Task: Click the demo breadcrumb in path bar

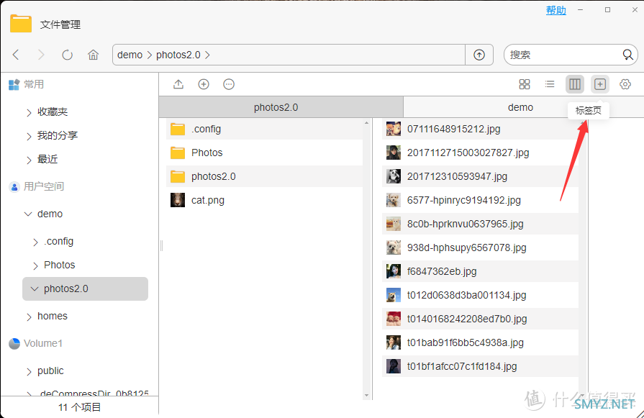Action: pos(130,55)
